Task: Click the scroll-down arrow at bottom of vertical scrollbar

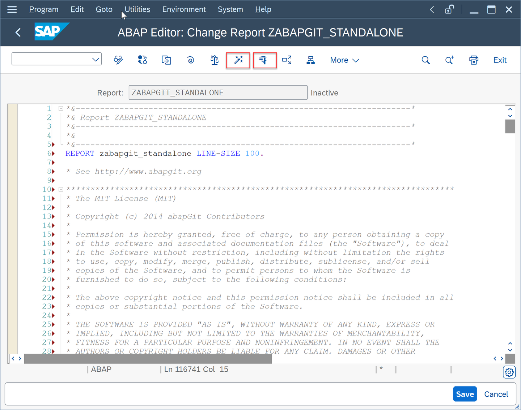Action: (510, 350)
